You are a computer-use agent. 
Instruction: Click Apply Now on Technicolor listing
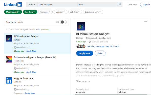pos(31,72)
